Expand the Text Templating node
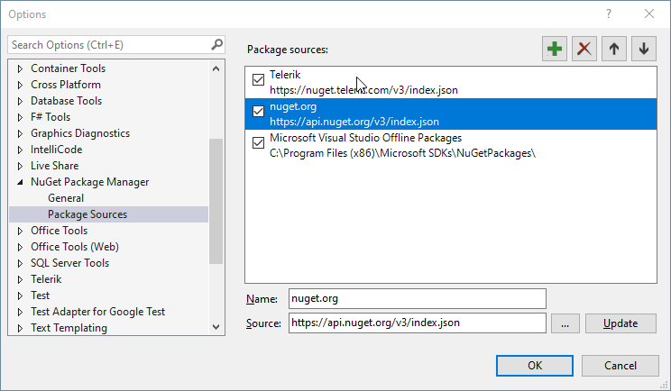The image size is (671, 391). [x=20, y=328]
